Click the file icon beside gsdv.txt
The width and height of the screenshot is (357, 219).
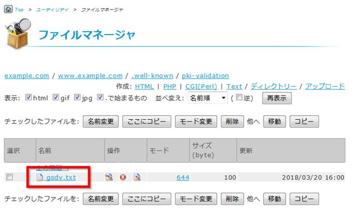click(40, 177)
